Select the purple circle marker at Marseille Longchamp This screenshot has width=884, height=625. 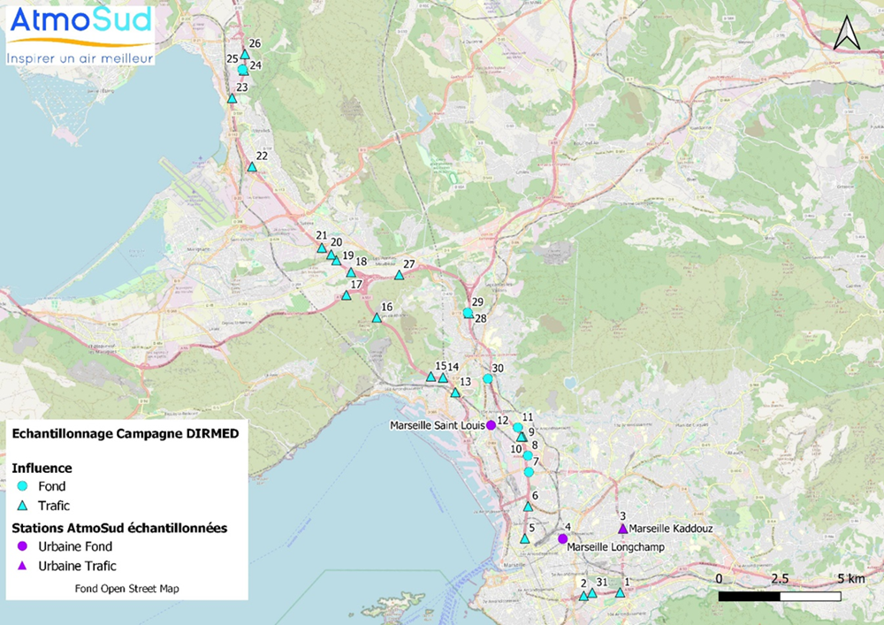pyautogui.click(x=562, y=538)
